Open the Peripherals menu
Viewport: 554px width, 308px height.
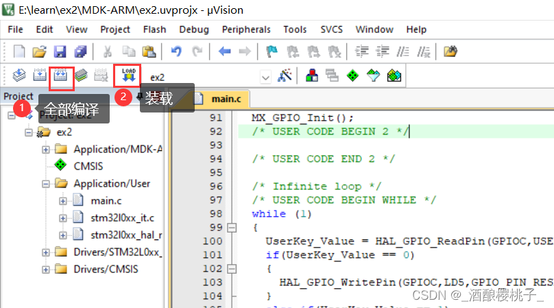(x=246, y=29)
